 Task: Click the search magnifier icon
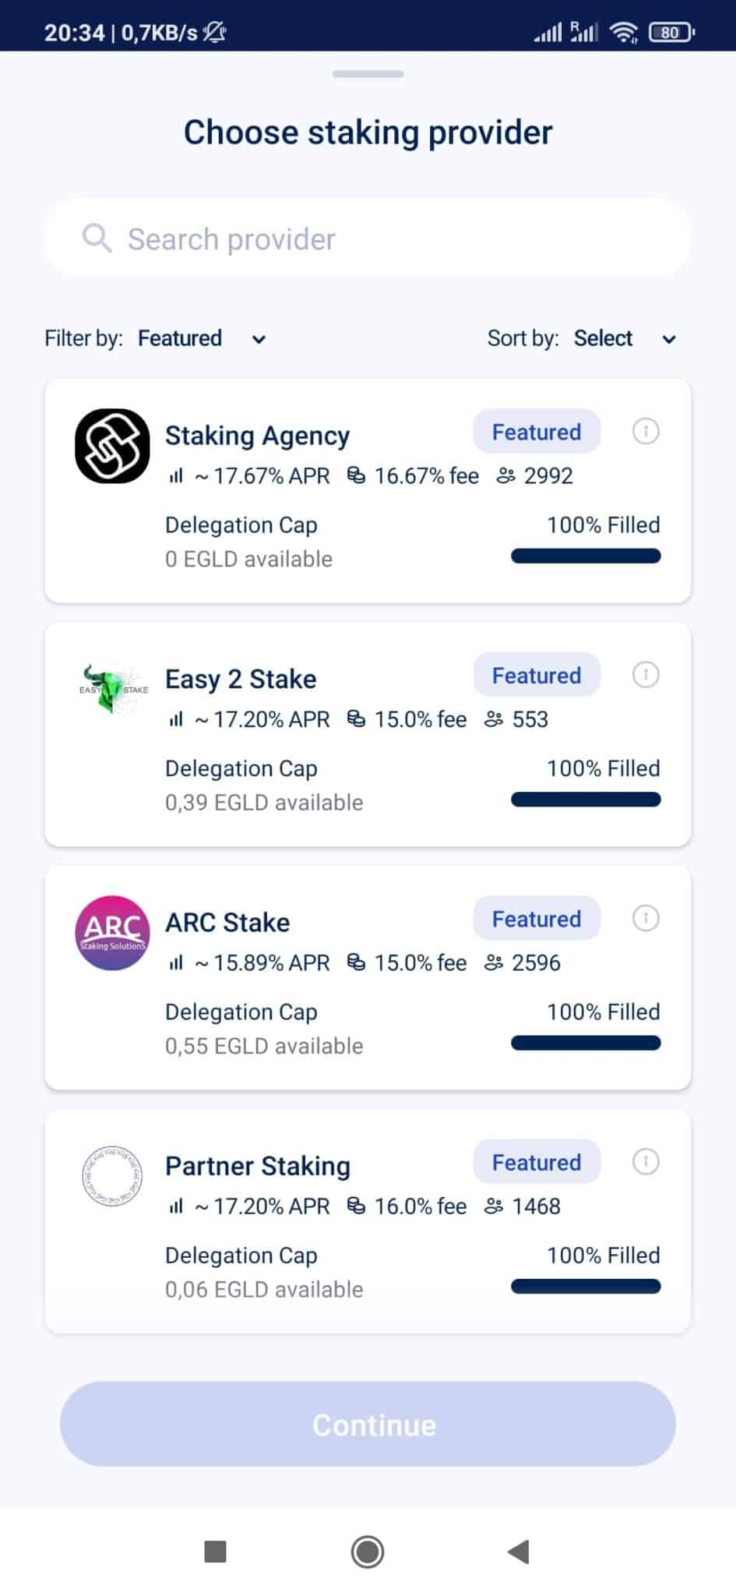(x=97, y=238)
